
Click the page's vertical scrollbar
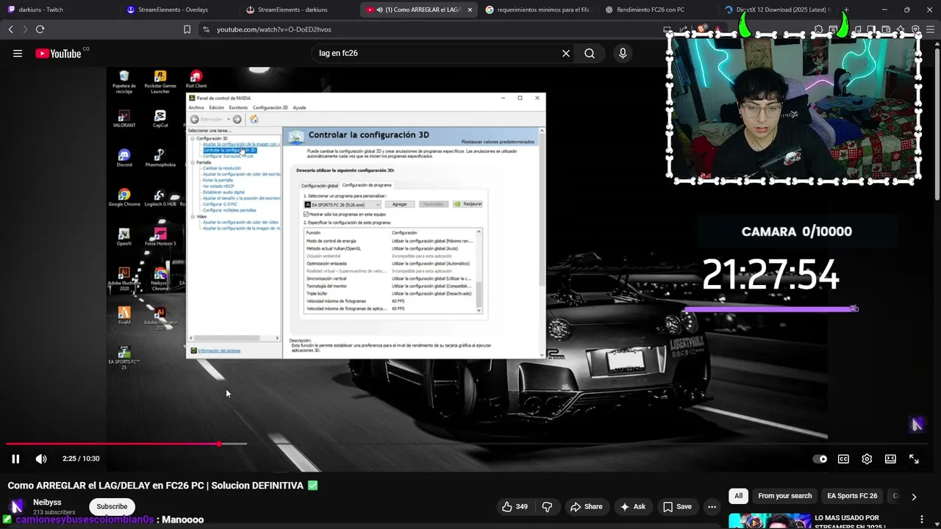(x=937, y=125)
